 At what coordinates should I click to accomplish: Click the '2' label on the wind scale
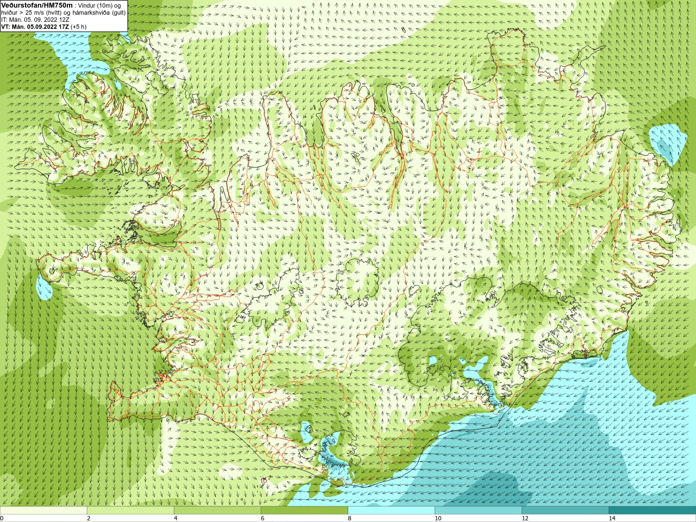(89, 518)
